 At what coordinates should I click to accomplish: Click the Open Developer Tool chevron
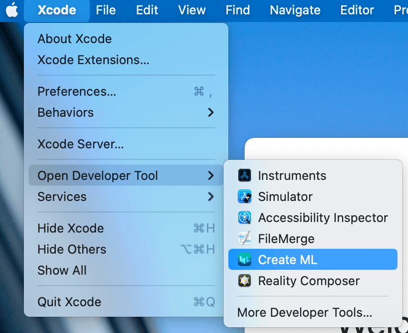point(211,176)
